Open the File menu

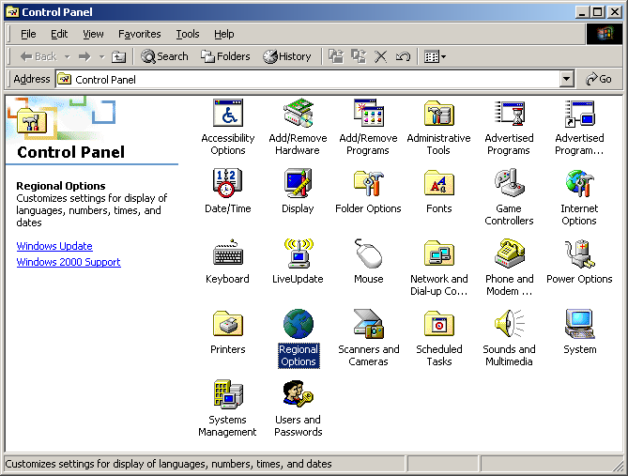click(x=28, y=34)
